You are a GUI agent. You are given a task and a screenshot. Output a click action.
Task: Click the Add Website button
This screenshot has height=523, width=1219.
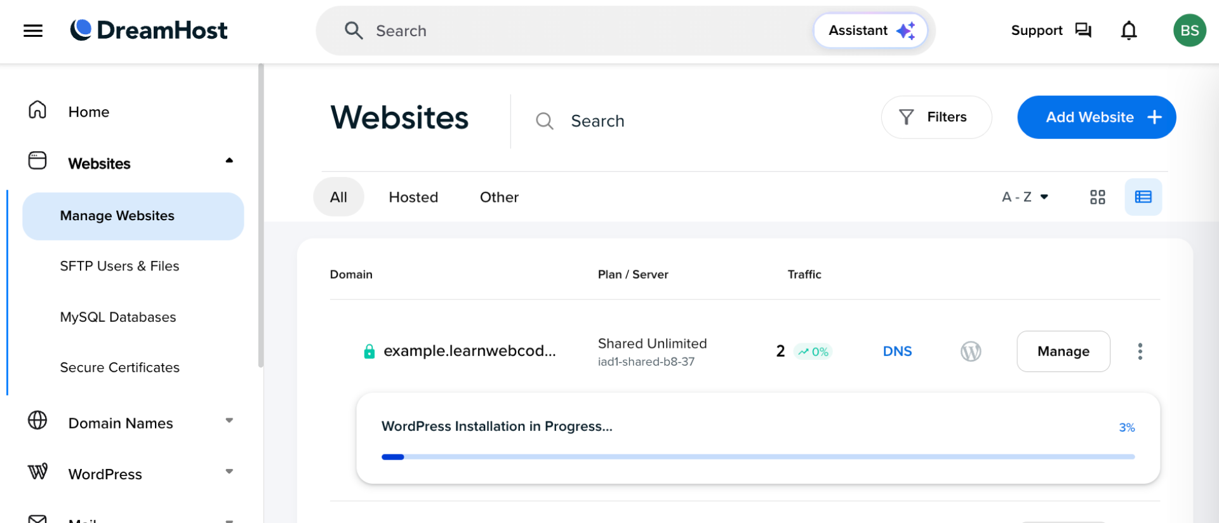(1096, 117)
